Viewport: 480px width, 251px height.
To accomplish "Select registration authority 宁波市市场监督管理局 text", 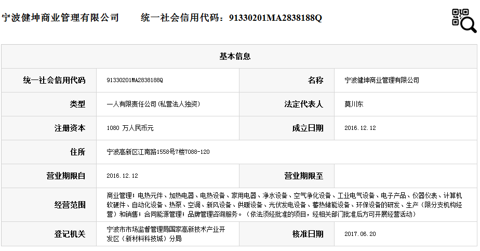I will [166, 234].
